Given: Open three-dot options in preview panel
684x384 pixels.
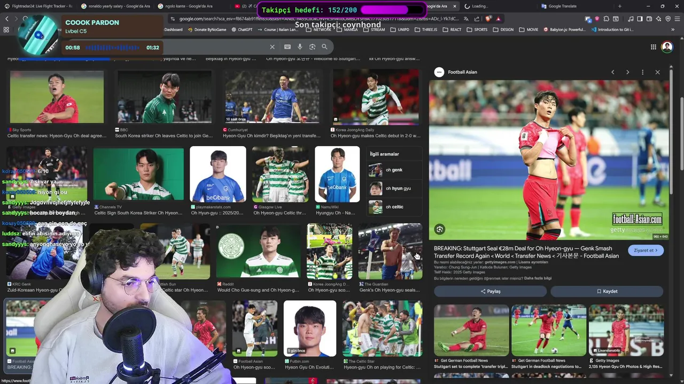Looking at the screenshot, I should coord(643,72).
